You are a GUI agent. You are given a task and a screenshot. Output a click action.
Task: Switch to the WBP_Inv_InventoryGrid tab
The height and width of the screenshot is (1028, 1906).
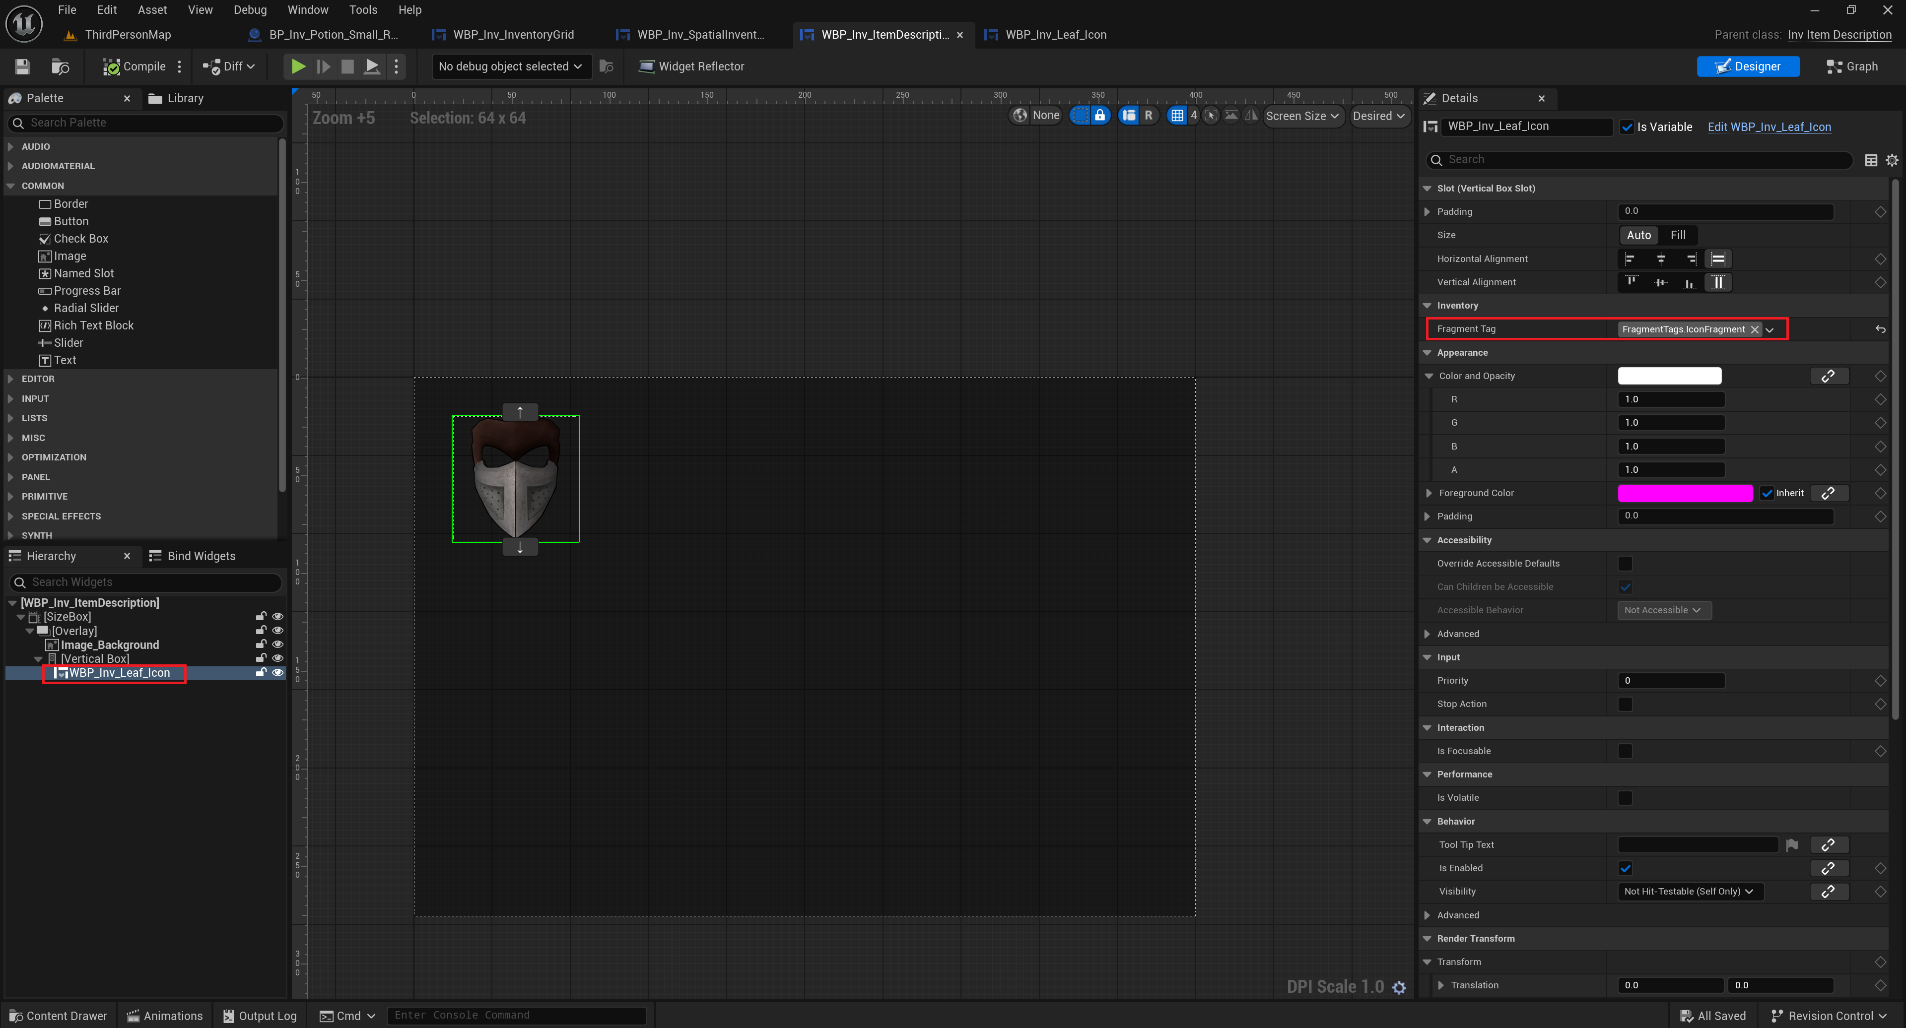tap(513, 35)
